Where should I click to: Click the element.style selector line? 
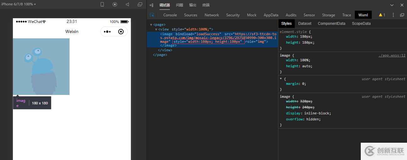(295, 32)
